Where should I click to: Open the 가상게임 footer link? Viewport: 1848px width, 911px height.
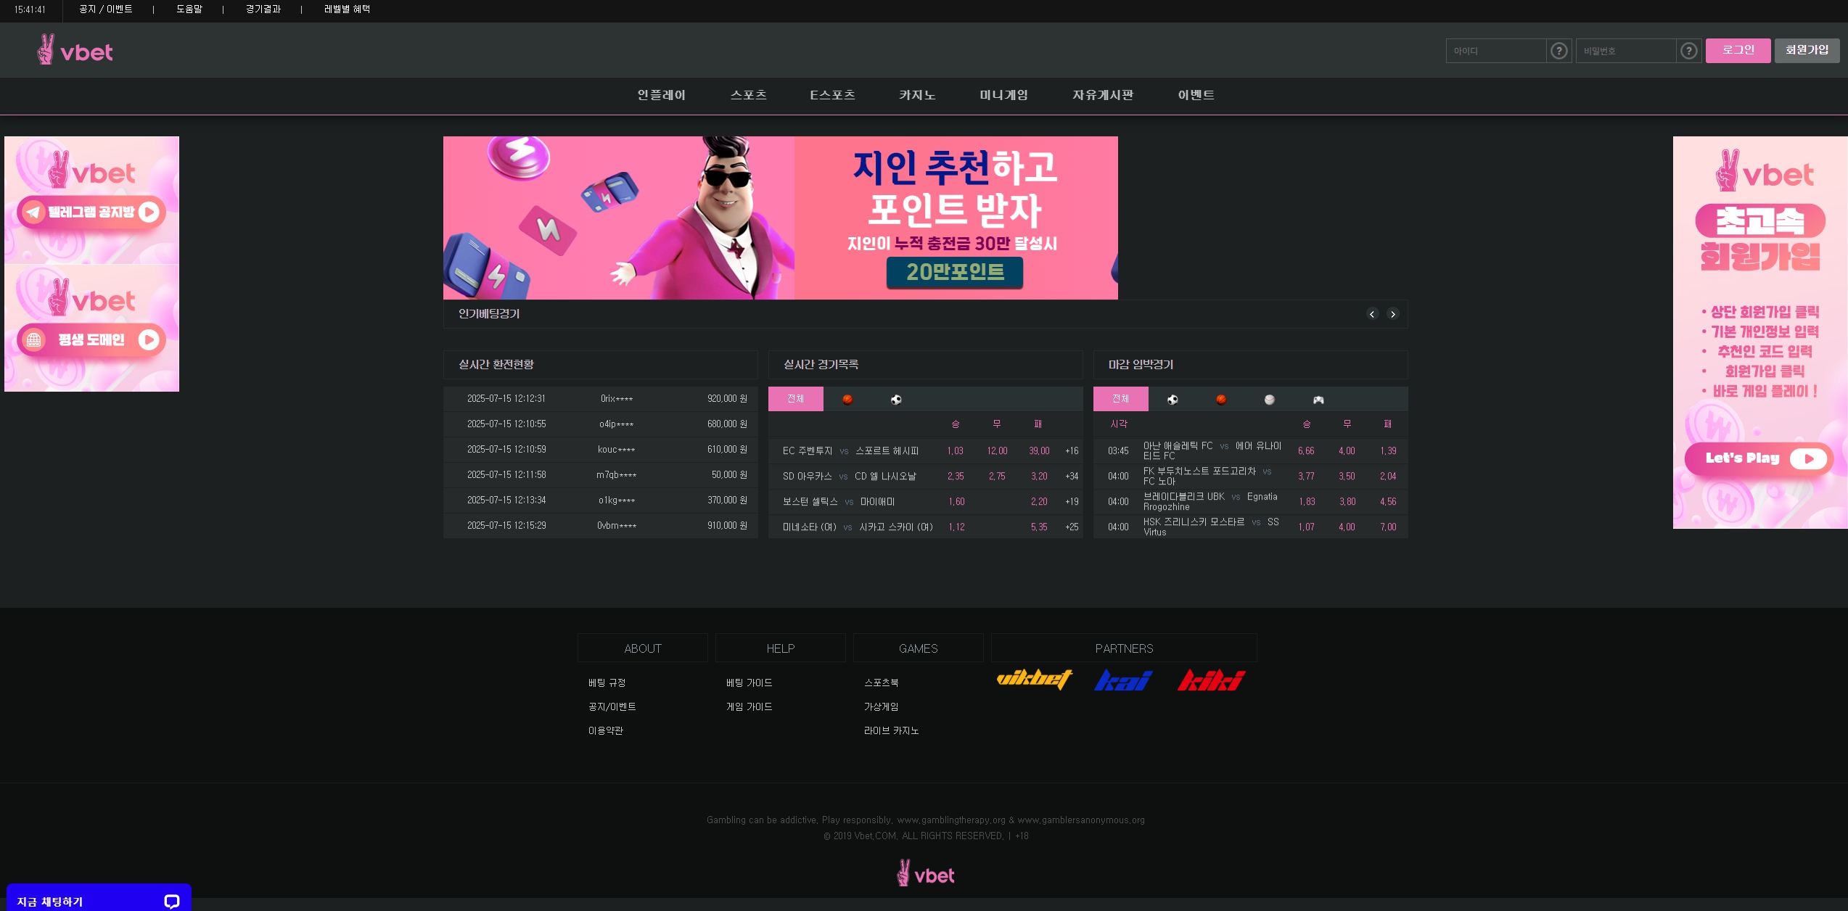[882, 707]
